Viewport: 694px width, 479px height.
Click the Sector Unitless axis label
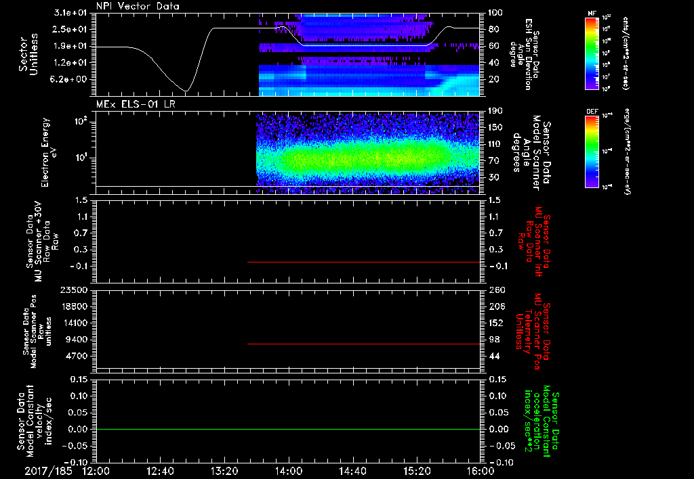[28, 54]
